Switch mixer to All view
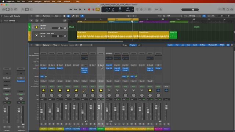The height and width of the screenshot is (132, 235). click(139, 45)
